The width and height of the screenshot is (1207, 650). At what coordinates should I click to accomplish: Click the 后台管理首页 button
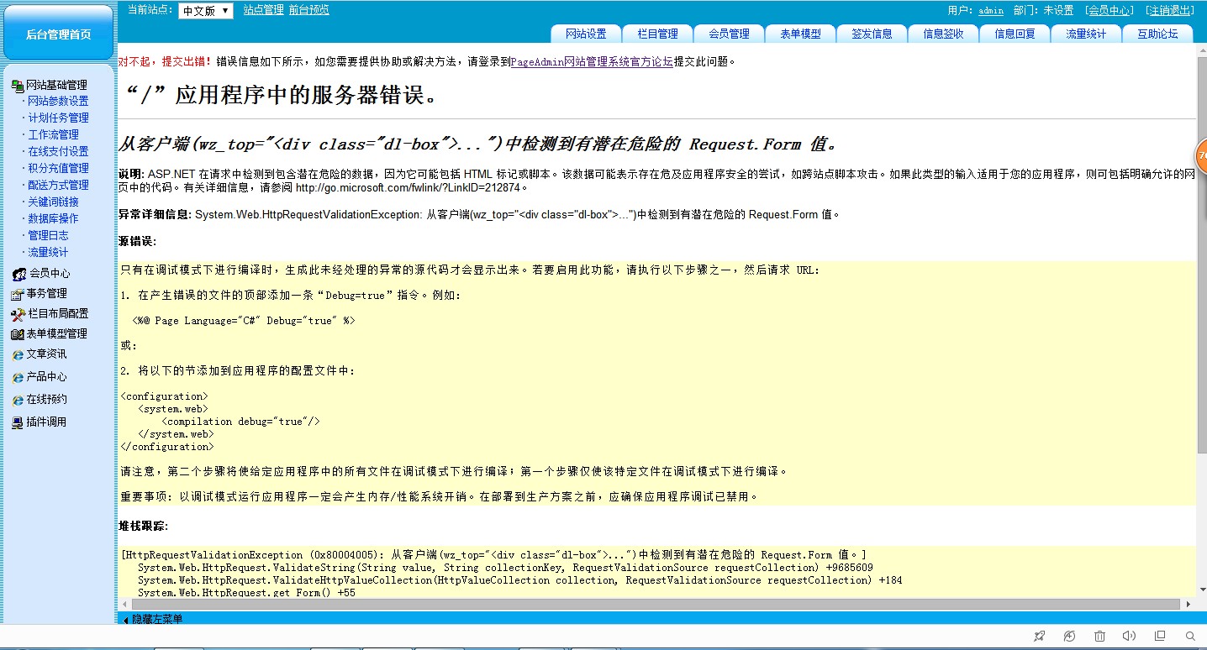click(58, 34)
